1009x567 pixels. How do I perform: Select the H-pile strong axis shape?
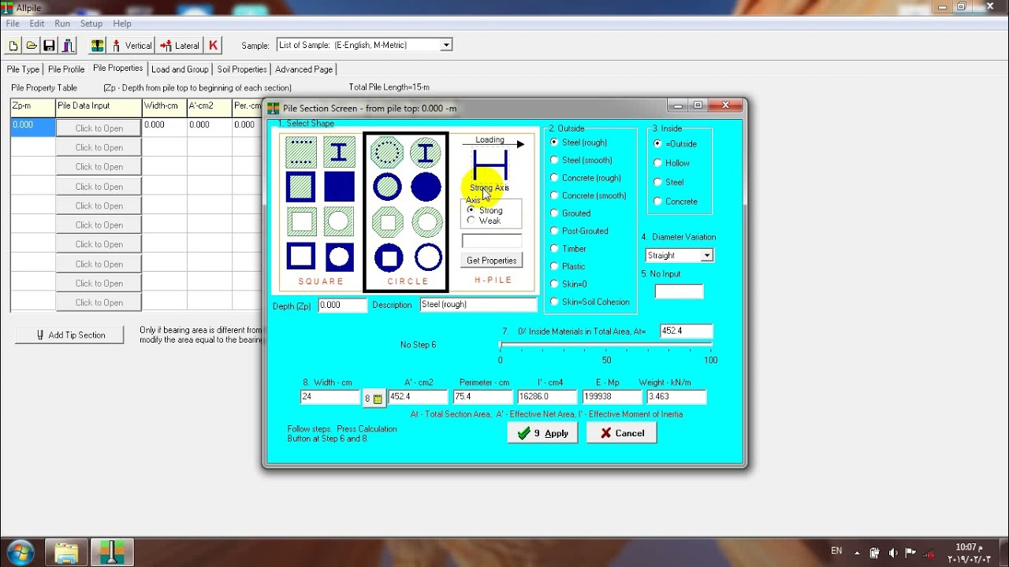click(490, 165)
